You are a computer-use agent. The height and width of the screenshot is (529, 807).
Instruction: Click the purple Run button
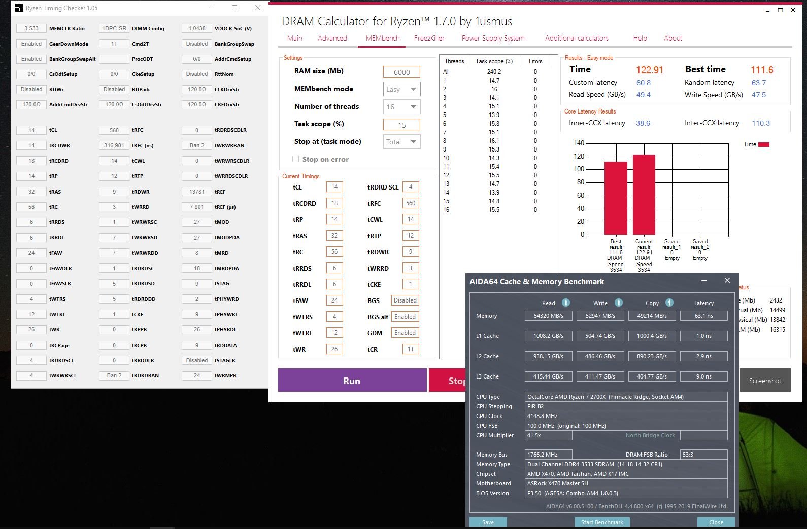coord(352,380)
